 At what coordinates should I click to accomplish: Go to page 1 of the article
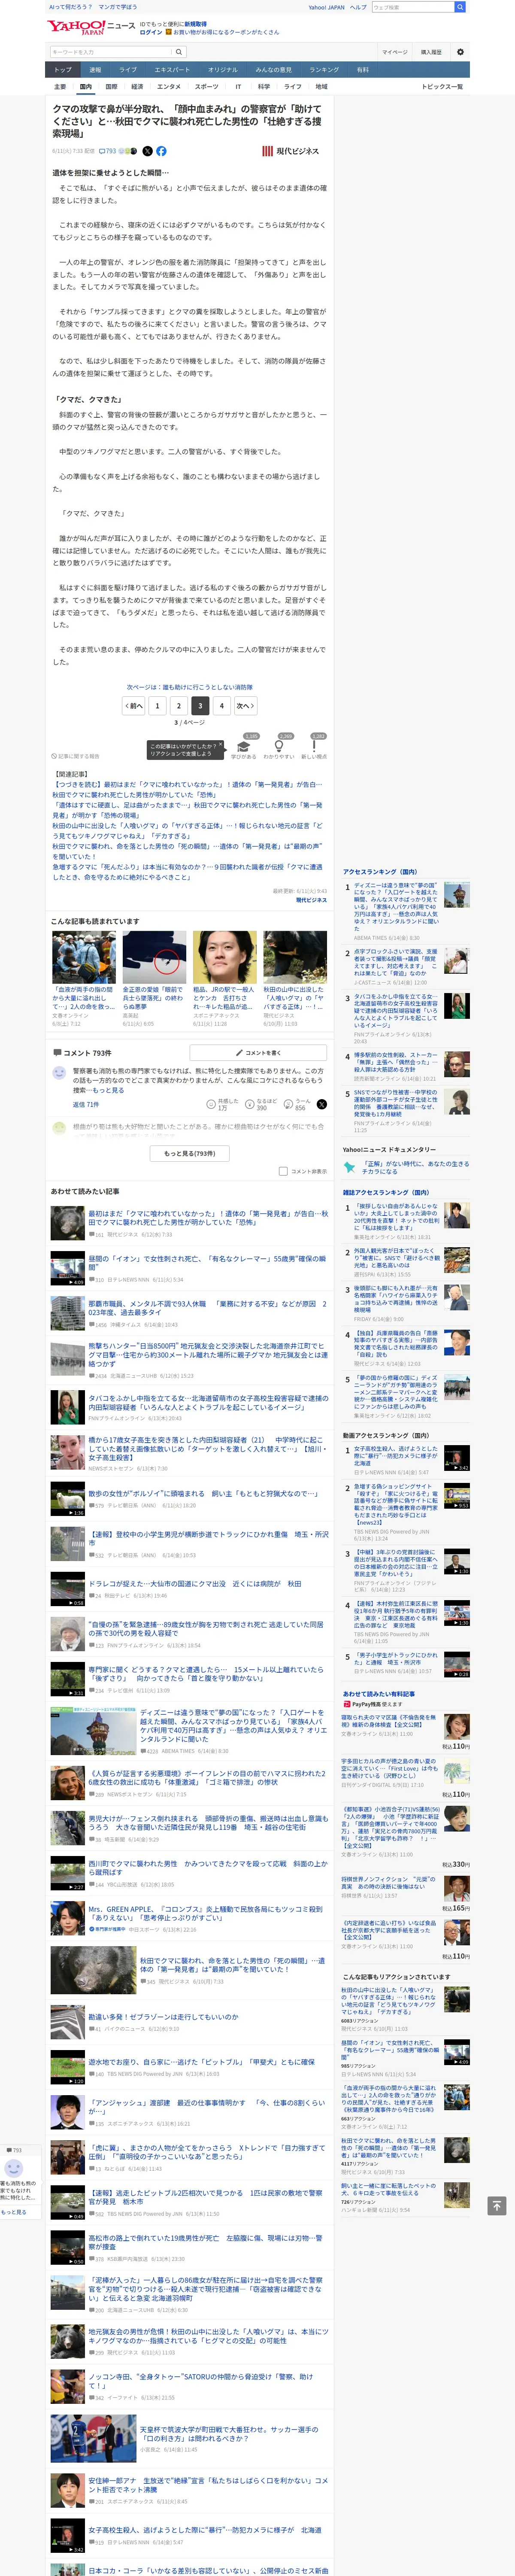(x=157, y=706)
